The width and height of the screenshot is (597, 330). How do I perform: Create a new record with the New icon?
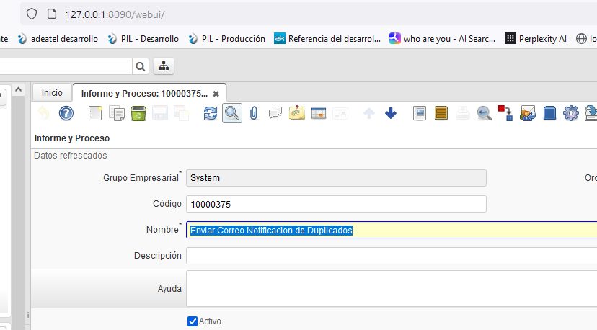click(95, 113)
